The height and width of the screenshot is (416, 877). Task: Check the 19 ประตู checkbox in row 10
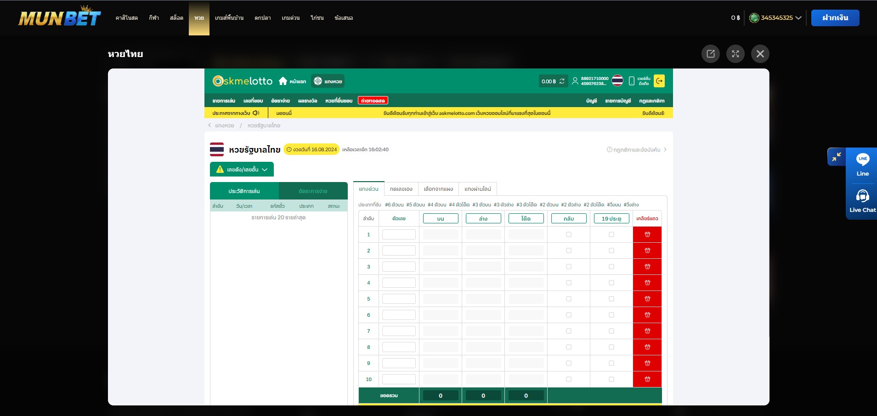(611, 379)
